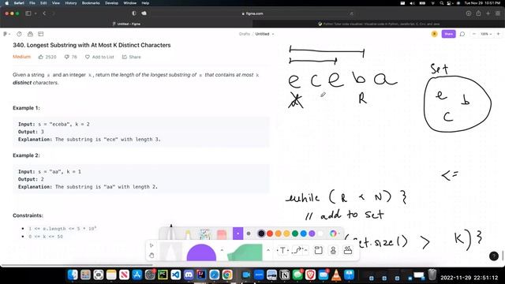Image resolution: width=505 pixels, height=284 pixels.
Task: Open Safari share sheet icon
Action: coord(478,13)
